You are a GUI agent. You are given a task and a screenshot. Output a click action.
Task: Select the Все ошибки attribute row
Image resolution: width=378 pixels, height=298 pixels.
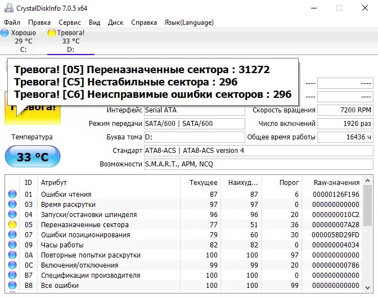pyautogui.click(x=184, y=285)
